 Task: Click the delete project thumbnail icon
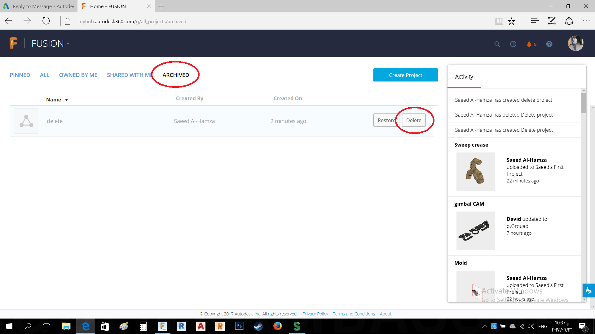[x=26, y=121]
